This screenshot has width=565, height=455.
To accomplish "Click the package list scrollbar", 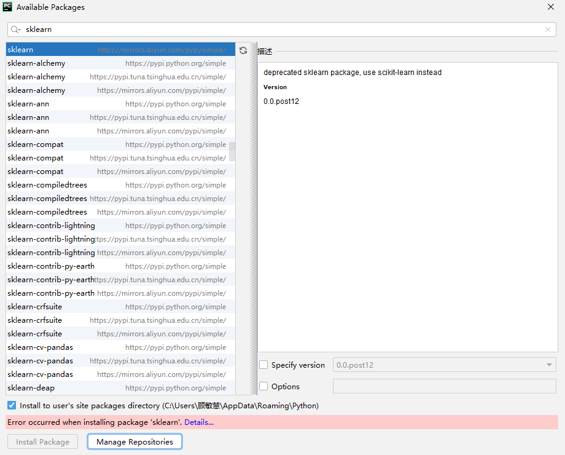I will [x=232, y=151].
